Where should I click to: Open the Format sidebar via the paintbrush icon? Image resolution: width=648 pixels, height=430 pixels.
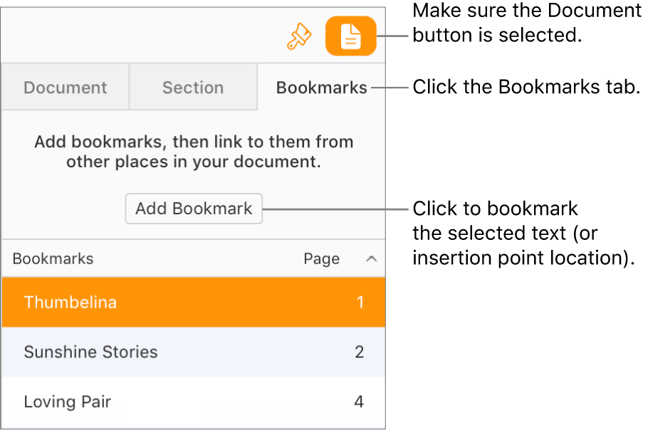tap(299, 36)
